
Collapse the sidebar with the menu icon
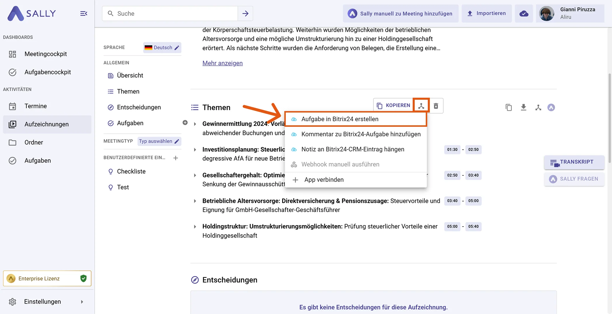[84, 13]
